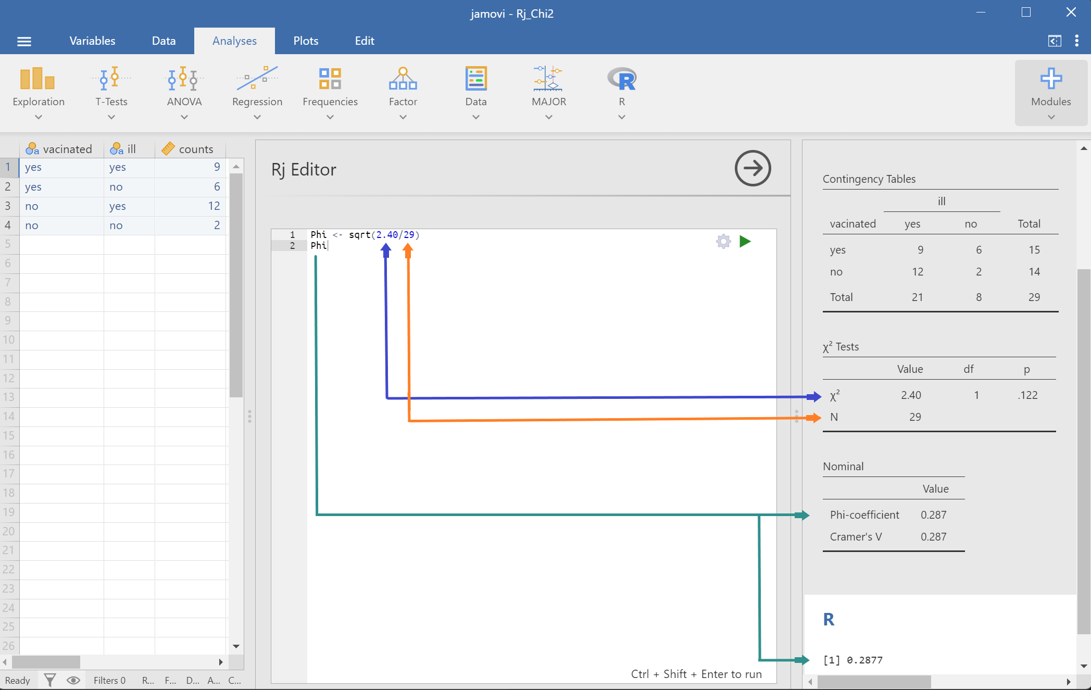Open the ANOVA analysis icon
The height and width of the screenshot is (690, 1091).
coord(184,79)
